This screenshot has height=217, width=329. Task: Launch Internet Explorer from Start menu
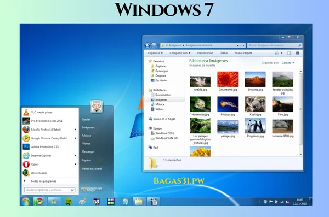[x=50, y=155]
